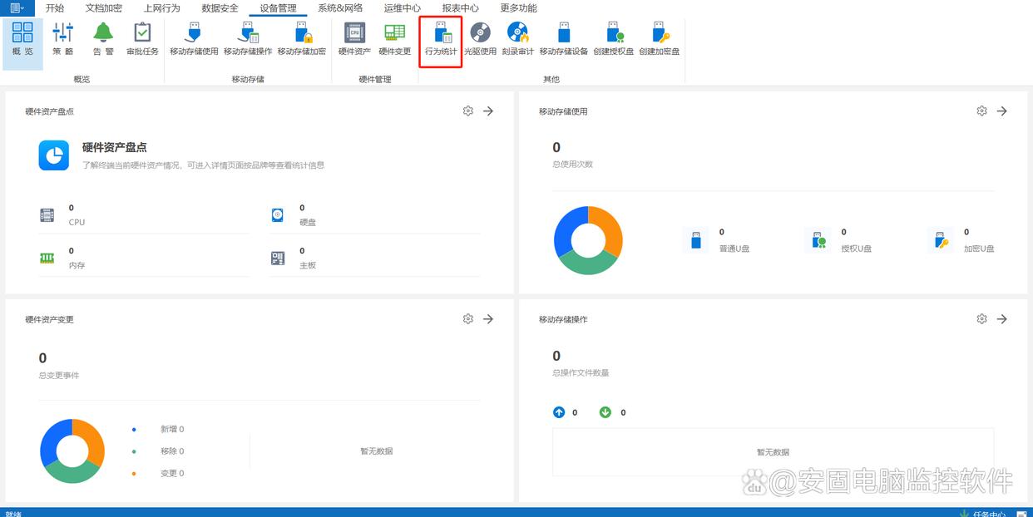Viewport: 1033px width, 517px height.
Task: Click the blue upload arrow icon
Action: 559,411
